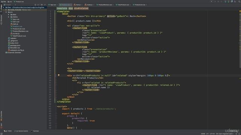Screen dimensions: 241x135
Task: Click the Search Everywhere magnifier icon
Action: click(x=239, y=1)
